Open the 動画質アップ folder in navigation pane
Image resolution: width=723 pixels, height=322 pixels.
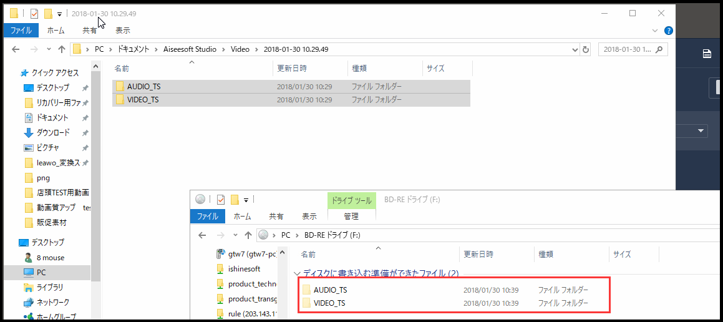57,208
